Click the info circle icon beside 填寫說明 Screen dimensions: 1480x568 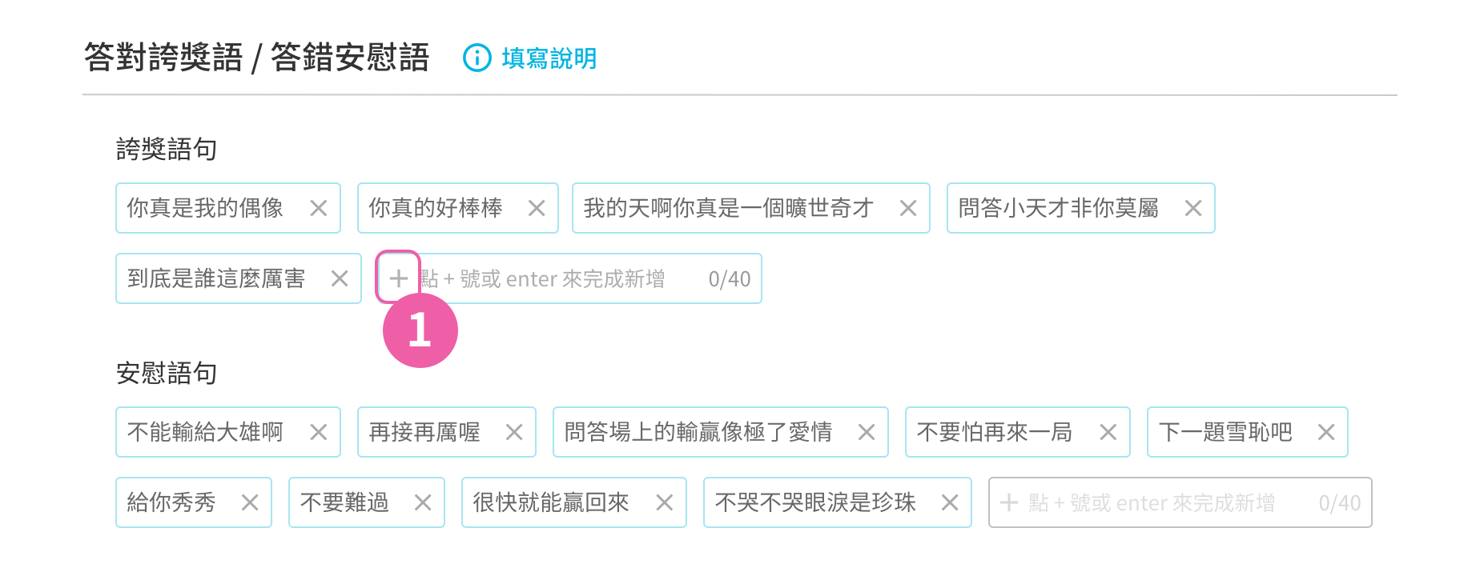click(x=477, y=58)
